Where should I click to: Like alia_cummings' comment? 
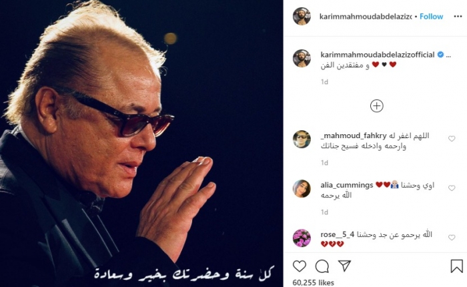pyautogui.click(x=452, y=188)
